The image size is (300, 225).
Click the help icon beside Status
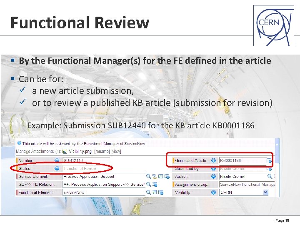point(57,168)
